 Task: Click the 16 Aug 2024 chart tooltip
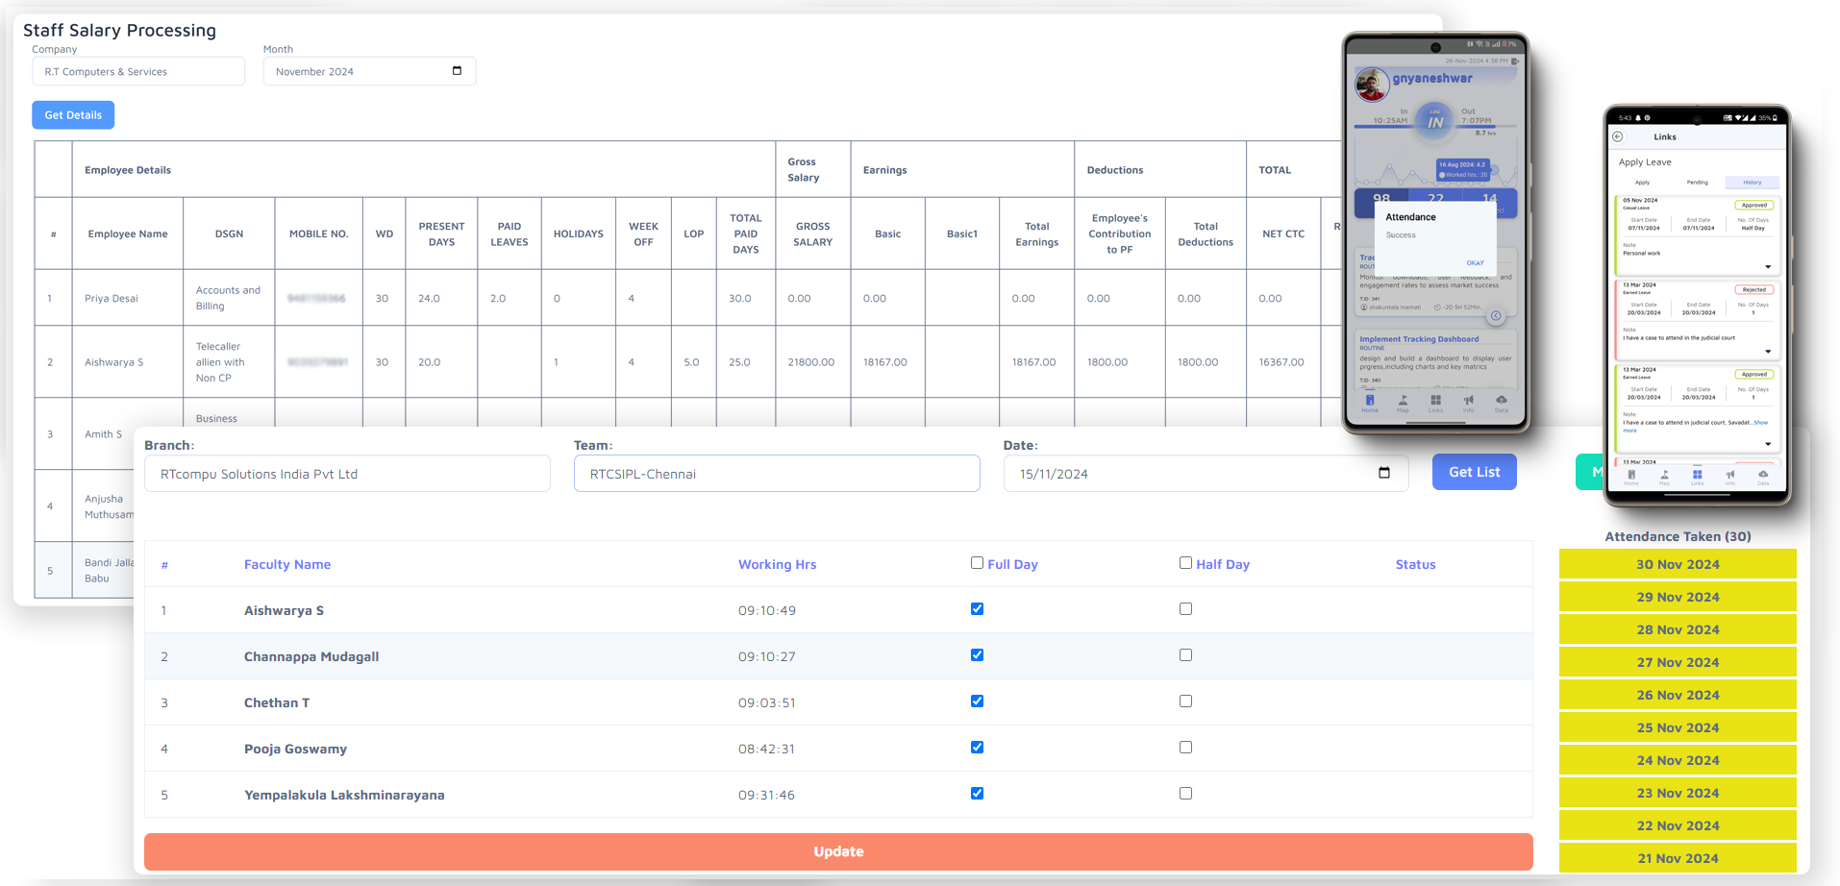pos(1463,169)
